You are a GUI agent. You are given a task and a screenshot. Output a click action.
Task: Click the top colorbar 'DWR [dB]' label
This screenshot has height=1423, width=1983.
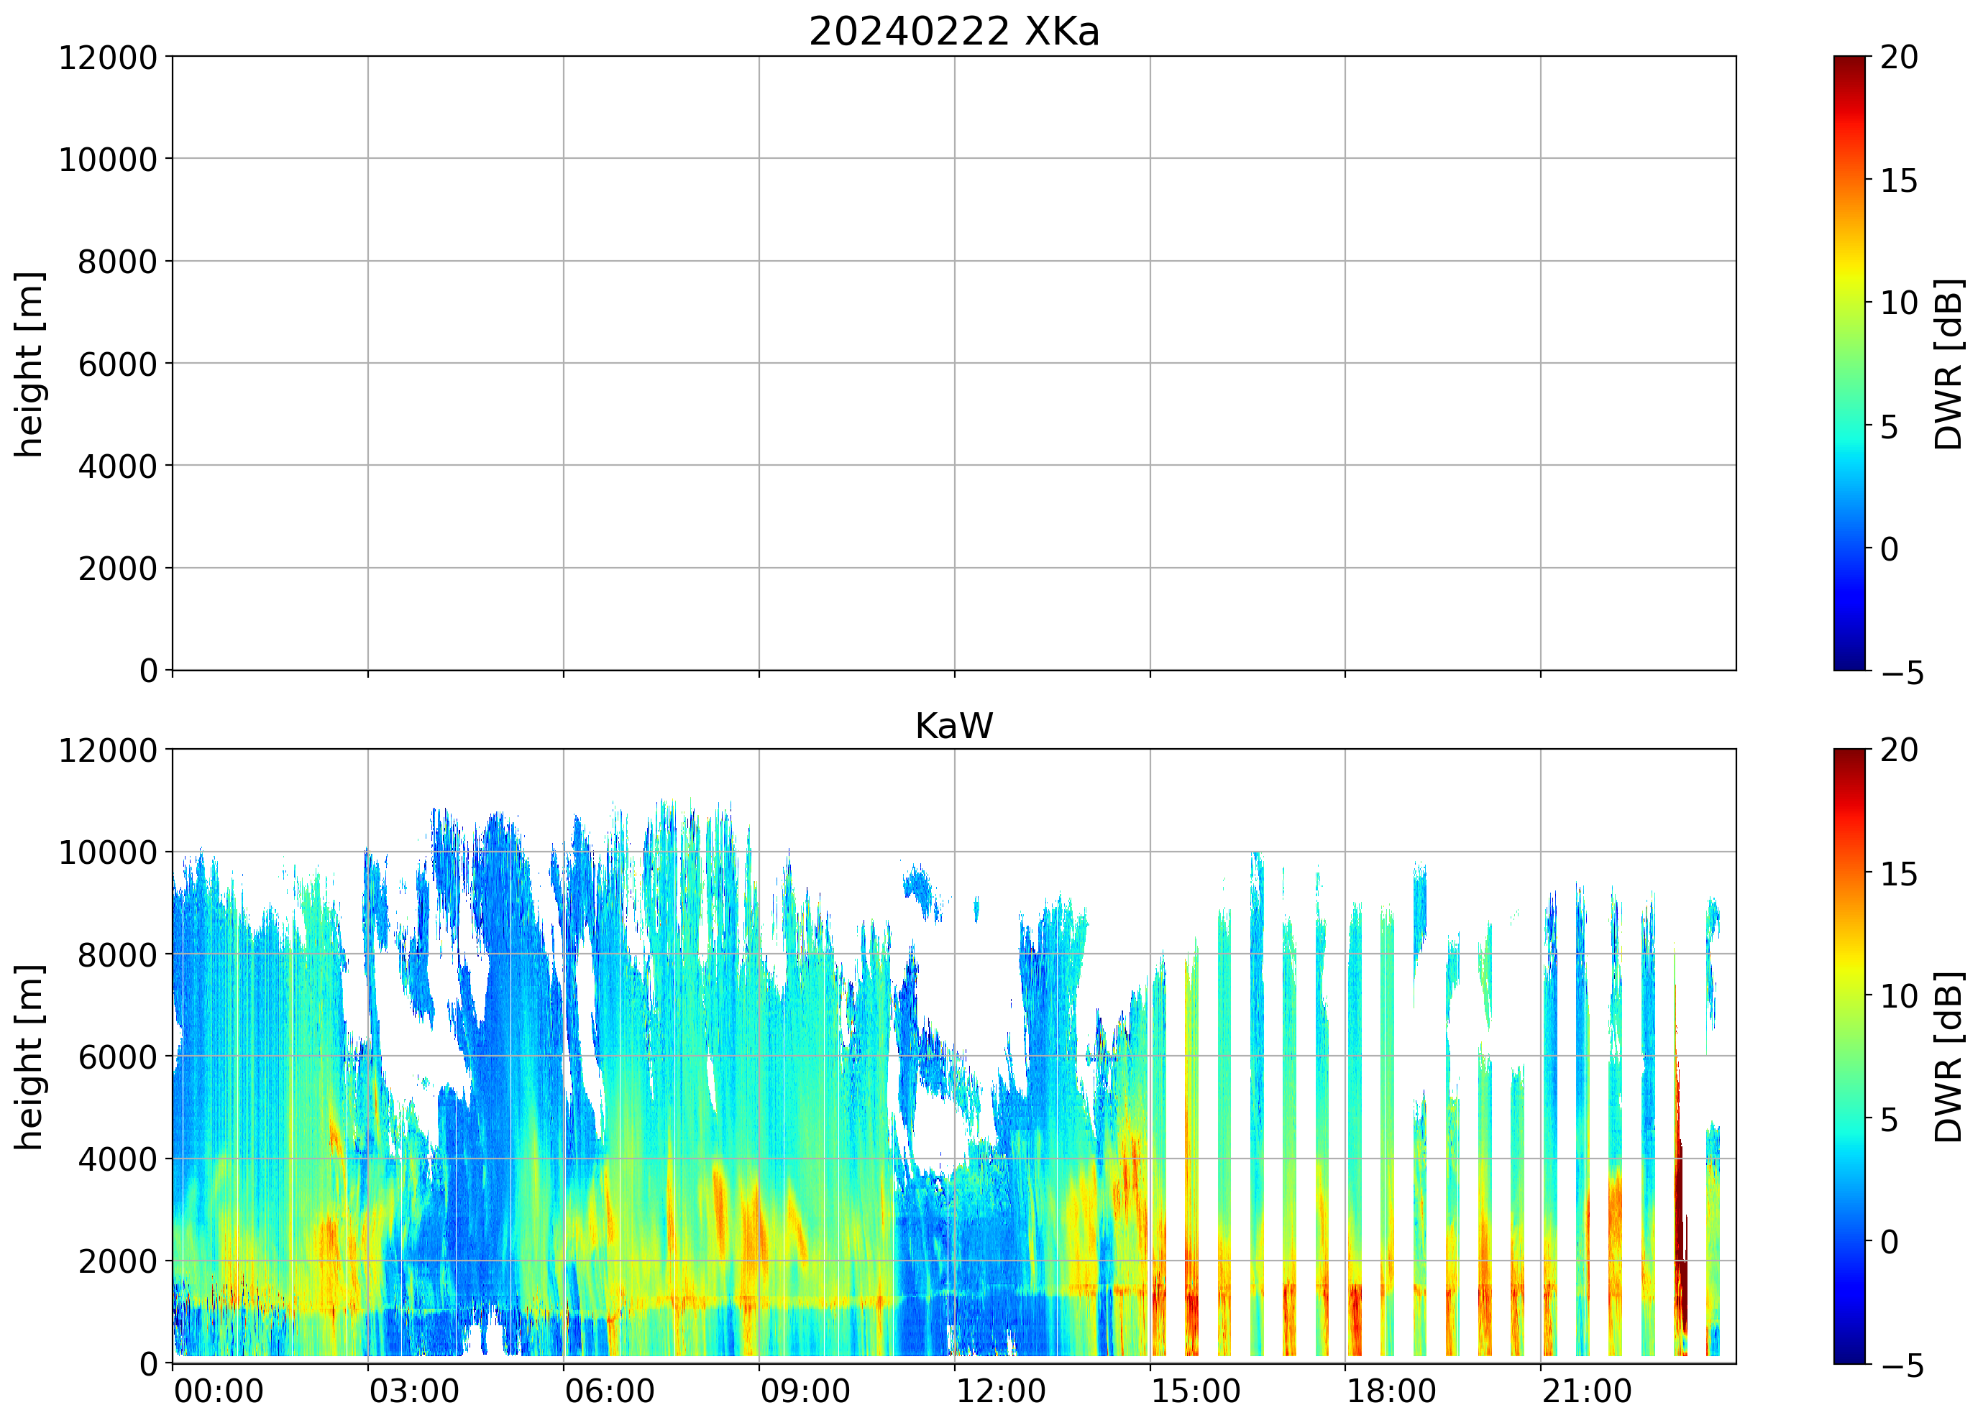pyautogui.click(x=1948, y=364)
